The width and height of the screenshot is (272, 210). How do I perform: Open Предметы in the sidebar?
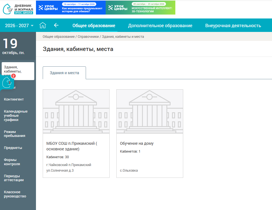(13, 148)
